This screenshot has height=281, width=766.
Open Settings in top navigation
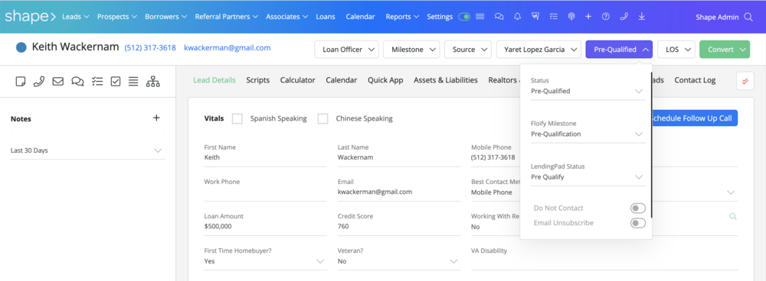(x=440, y=17)
